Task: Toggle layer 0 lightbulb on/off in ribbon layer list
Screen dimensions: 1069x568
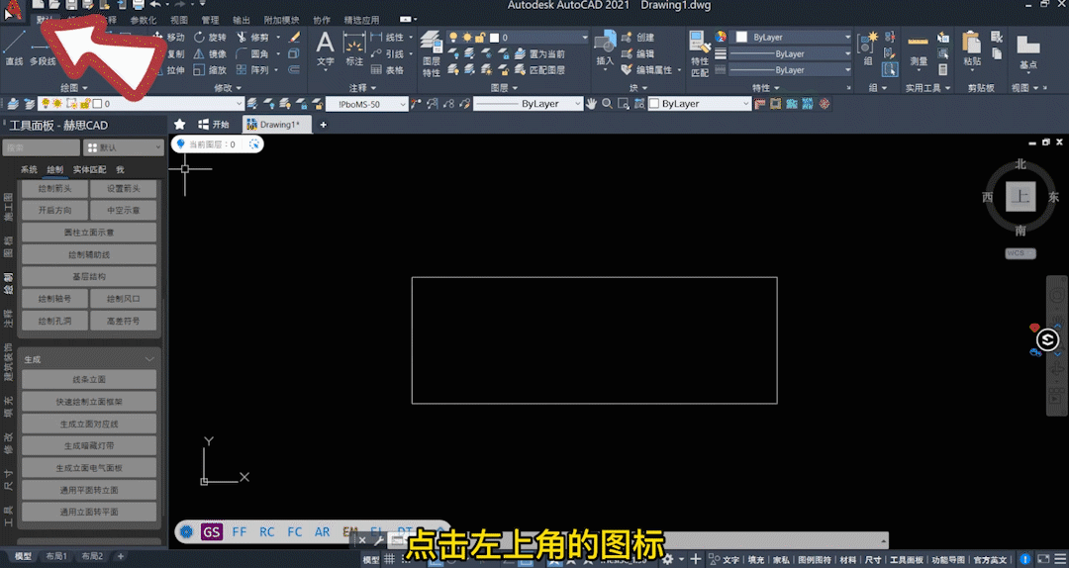Action: (x=453, y=38)
